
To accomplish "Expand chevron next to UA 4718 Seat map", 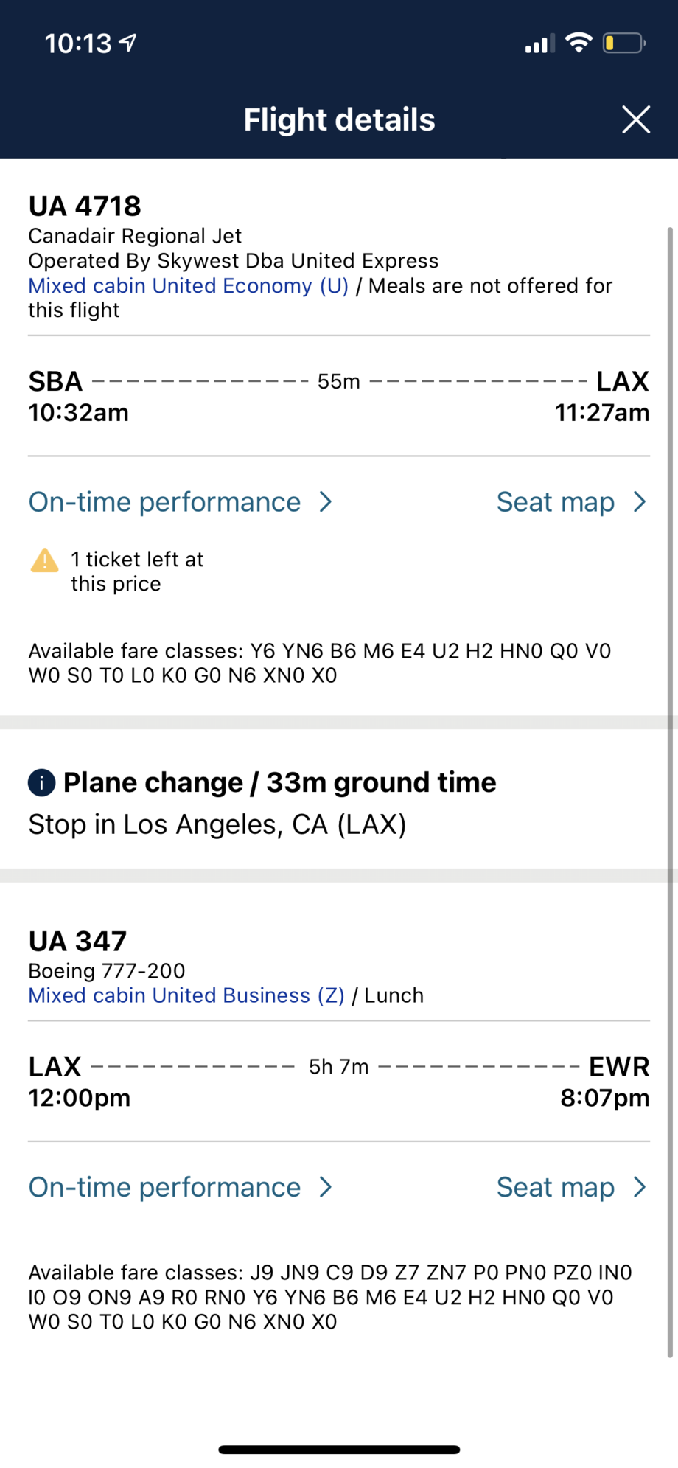I will (640, 502).
